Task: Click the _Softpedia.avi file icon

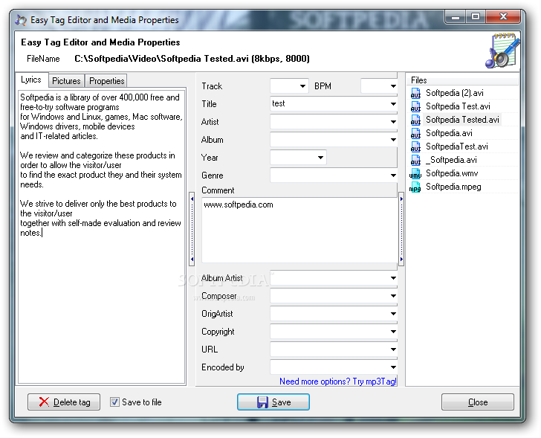Action: pos(415,160)
